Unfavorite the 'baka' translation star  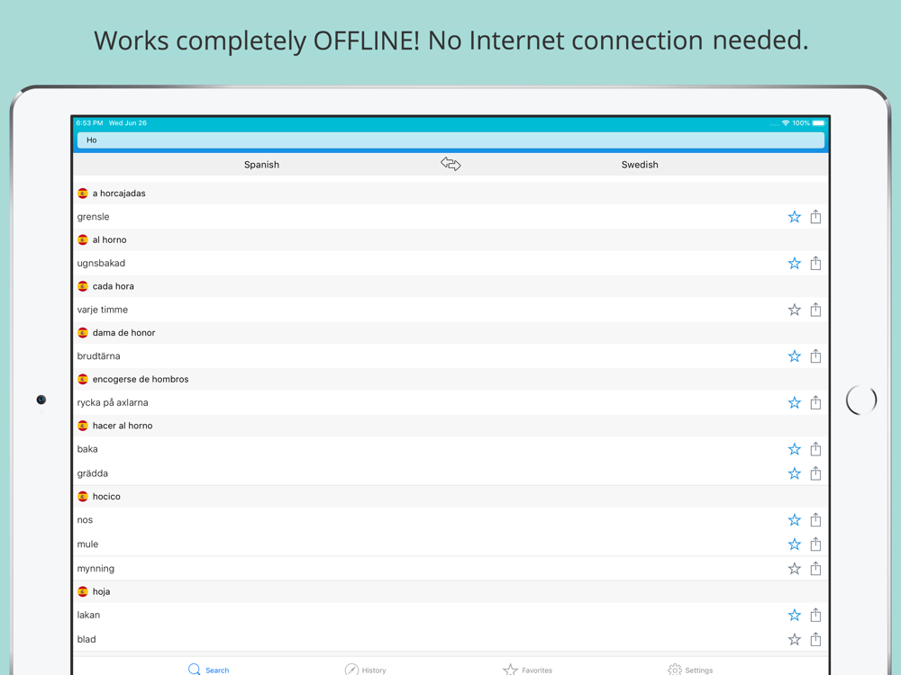pos(794,449)
